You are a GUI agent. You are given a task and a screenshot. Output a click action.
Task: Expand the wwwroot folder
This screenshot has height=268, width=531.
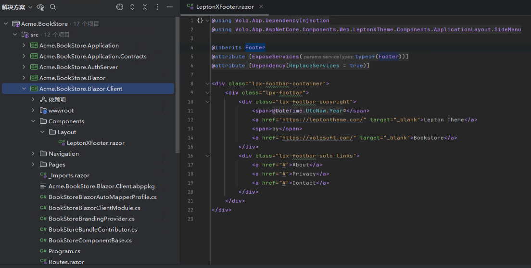click(x=33, y=110)
